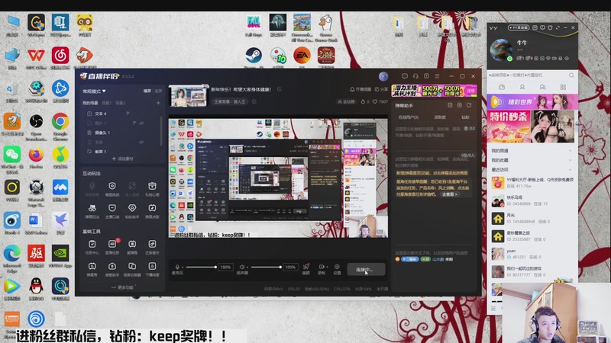
Task: Switch to 我的场景 scene tab
Action: [x=90, y=103]
